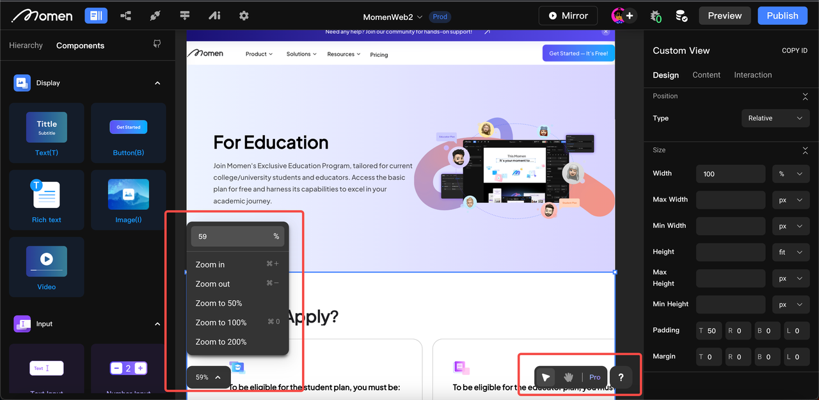The width and height of the screenshot is (819, 400).
Task: Switch to the Hierarchy tab
Action: pos(26,45)
